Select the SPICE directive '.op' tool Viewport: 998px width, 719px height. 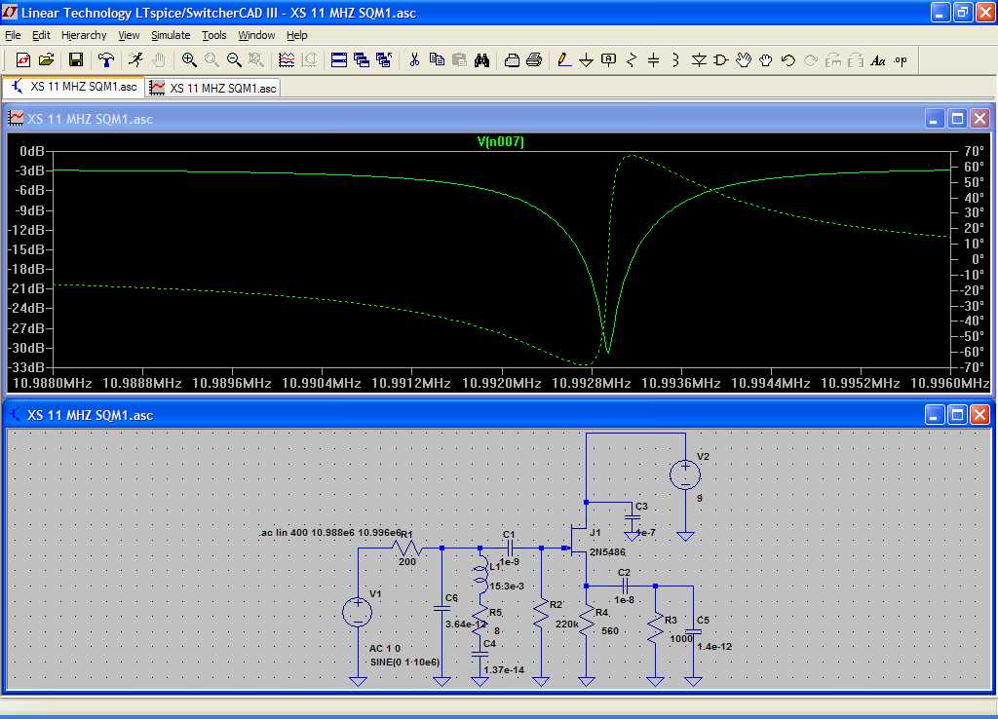point(901,60)
